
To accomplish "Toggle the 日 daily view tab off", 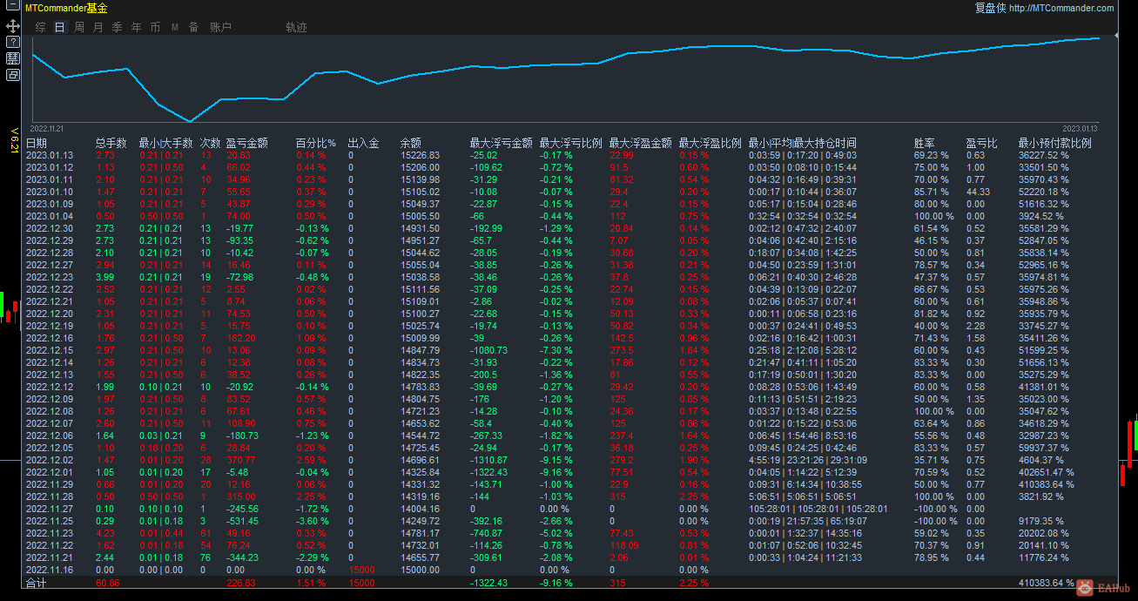I will point(58,27).
